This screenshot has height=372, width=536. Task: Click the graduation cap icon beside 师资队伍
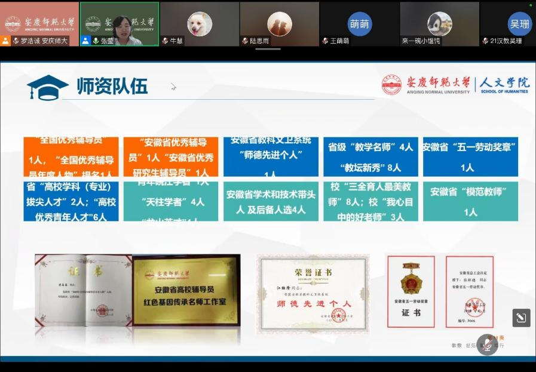(47, 87)
